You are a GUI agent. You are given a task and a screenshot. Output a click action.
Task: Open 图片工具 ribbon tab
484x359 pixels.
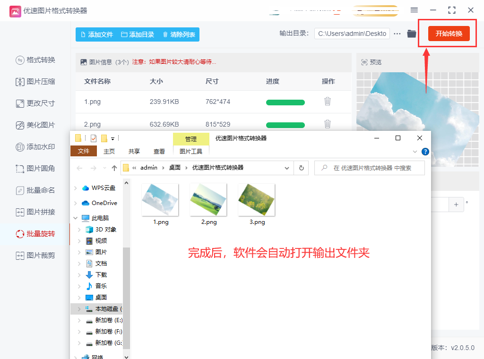(x=191, y=152)
